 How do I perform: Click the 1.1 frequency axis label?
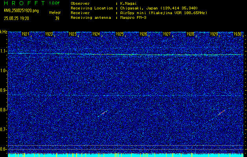click(3, 51)
